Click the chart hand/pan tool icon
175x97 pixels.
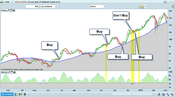pyautogui.click(x=159, y=94)
